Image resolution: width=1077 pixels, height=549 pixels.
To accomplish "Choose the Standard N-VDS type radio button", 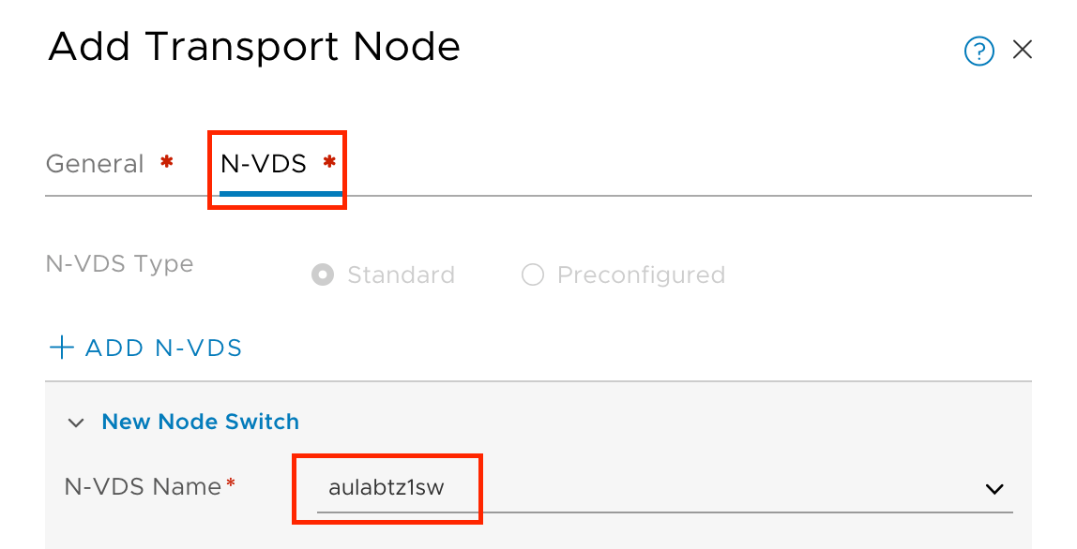I will 323,275.
